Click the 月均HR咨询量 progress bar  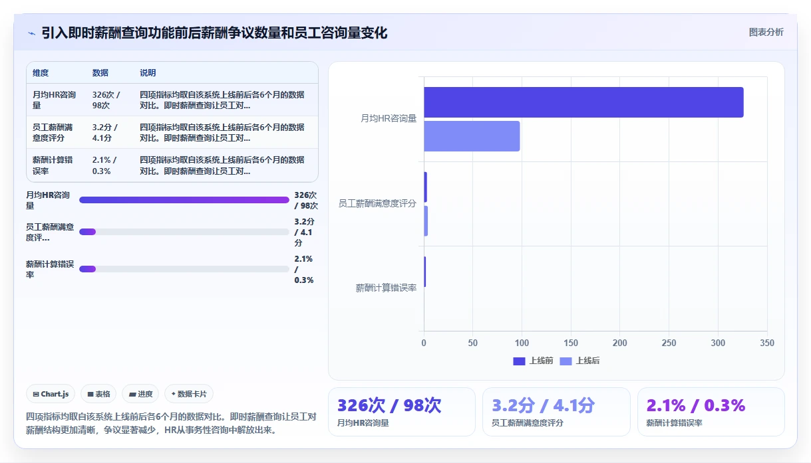tap(184, 200)
